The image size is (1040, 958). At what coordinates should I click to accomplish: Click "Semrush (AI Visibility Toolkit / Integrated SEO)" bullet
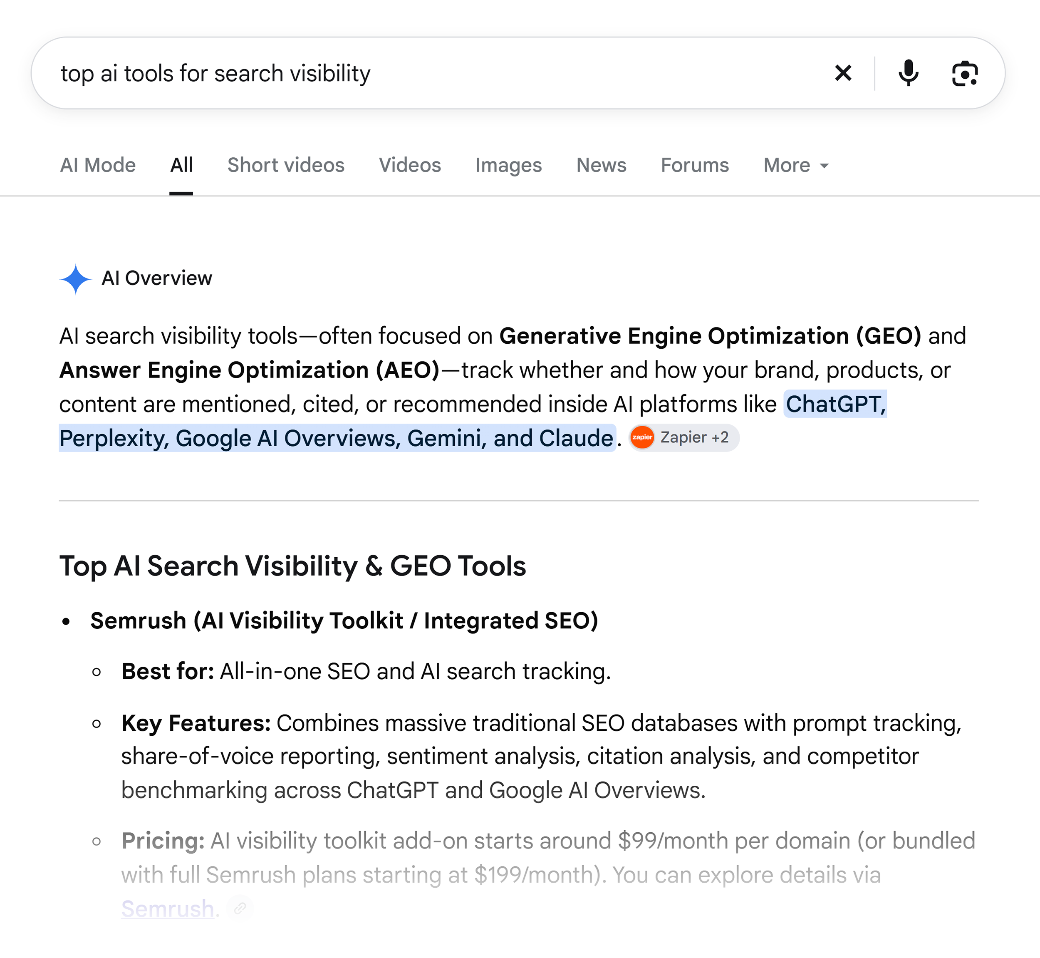click(x=344, y=620)
